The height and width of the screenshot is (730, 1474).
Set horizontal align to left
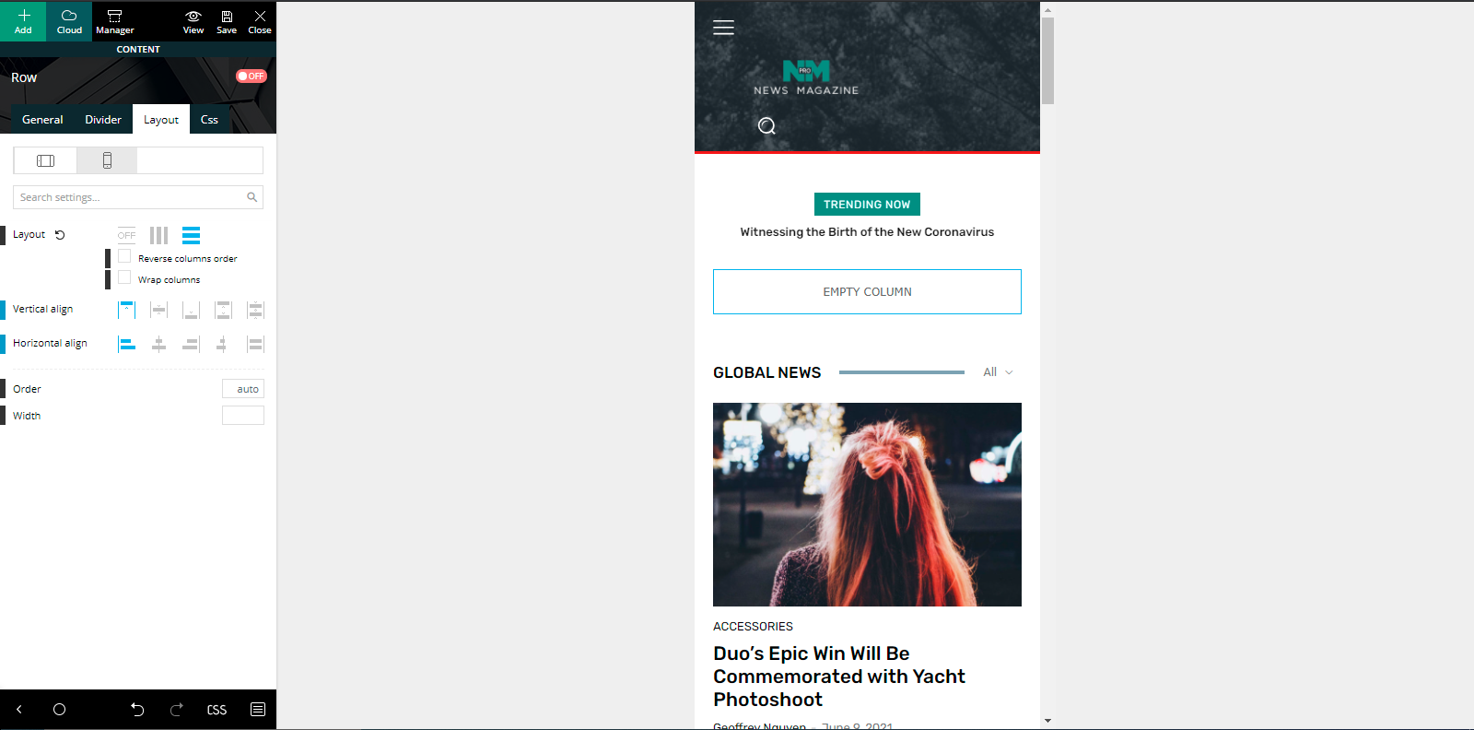coord(127,344)
